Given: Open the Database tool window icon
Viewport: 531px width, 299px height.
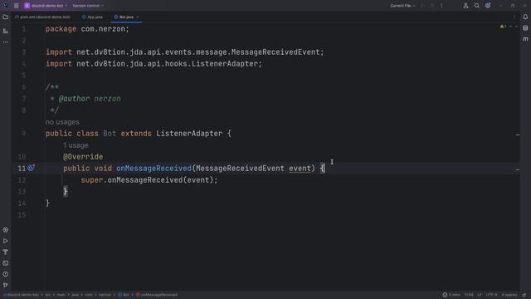Looking at the screenshot, I should coord(525,28).
